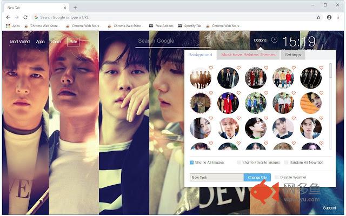Focus the Search Google field
Image resolution: width=346 pixels, height=216 pixels.
tap(172, 41)
